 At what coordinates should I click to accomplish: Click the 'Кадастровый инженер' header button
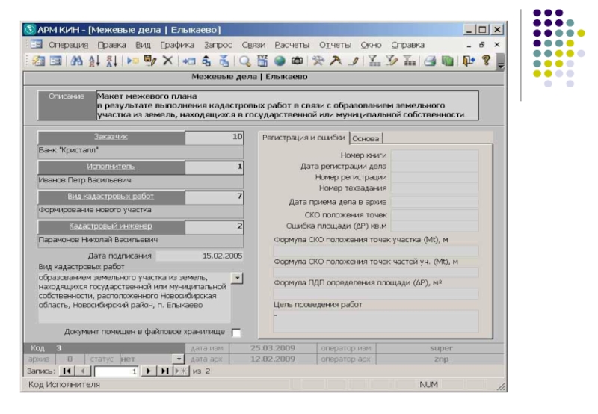click(x=111, y=226)
